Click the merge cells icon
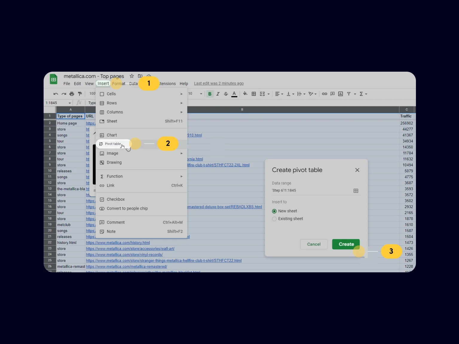 pos(262,94)
